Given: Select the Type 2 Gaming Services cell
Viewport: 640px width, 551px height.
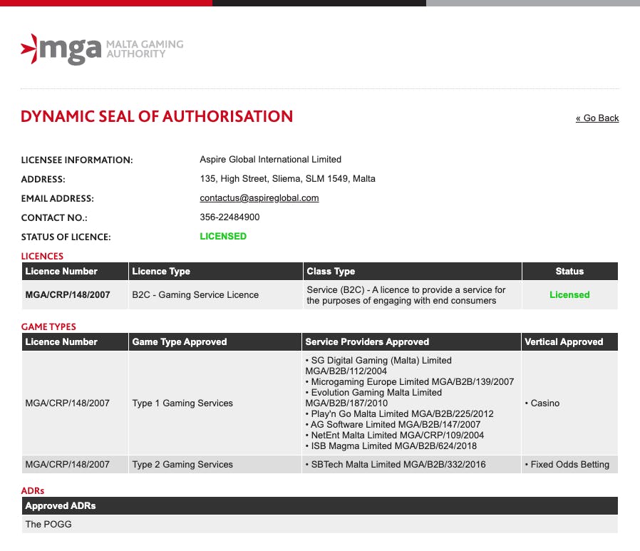Looking at the screenshot, I should 215,465.
